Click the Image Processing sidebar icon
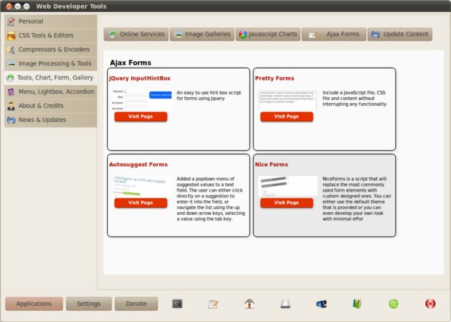The width and height of the screenshot is (451, 322). click(x=11, y=63)
